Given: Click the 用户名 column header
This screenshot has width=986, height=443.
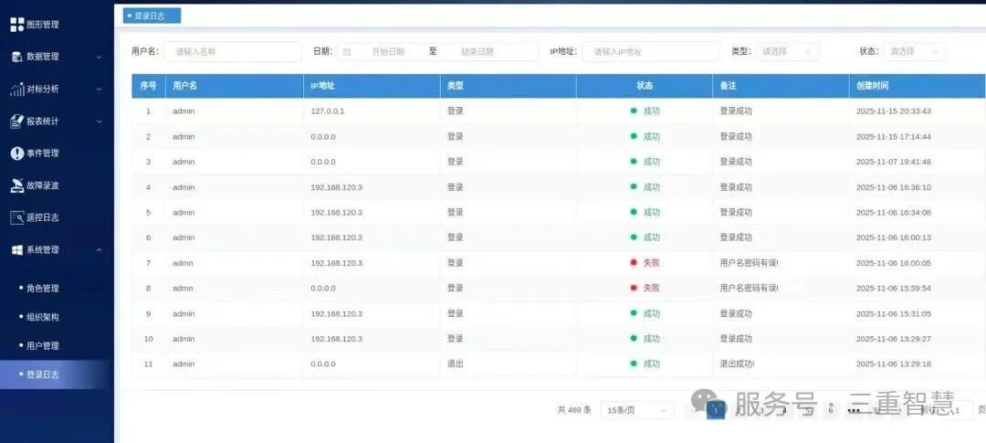Looking at the screenshot, I should coord(234,86).
